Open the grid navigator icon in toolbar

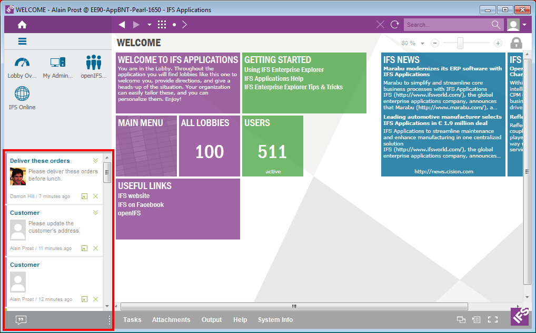[162, 25]
